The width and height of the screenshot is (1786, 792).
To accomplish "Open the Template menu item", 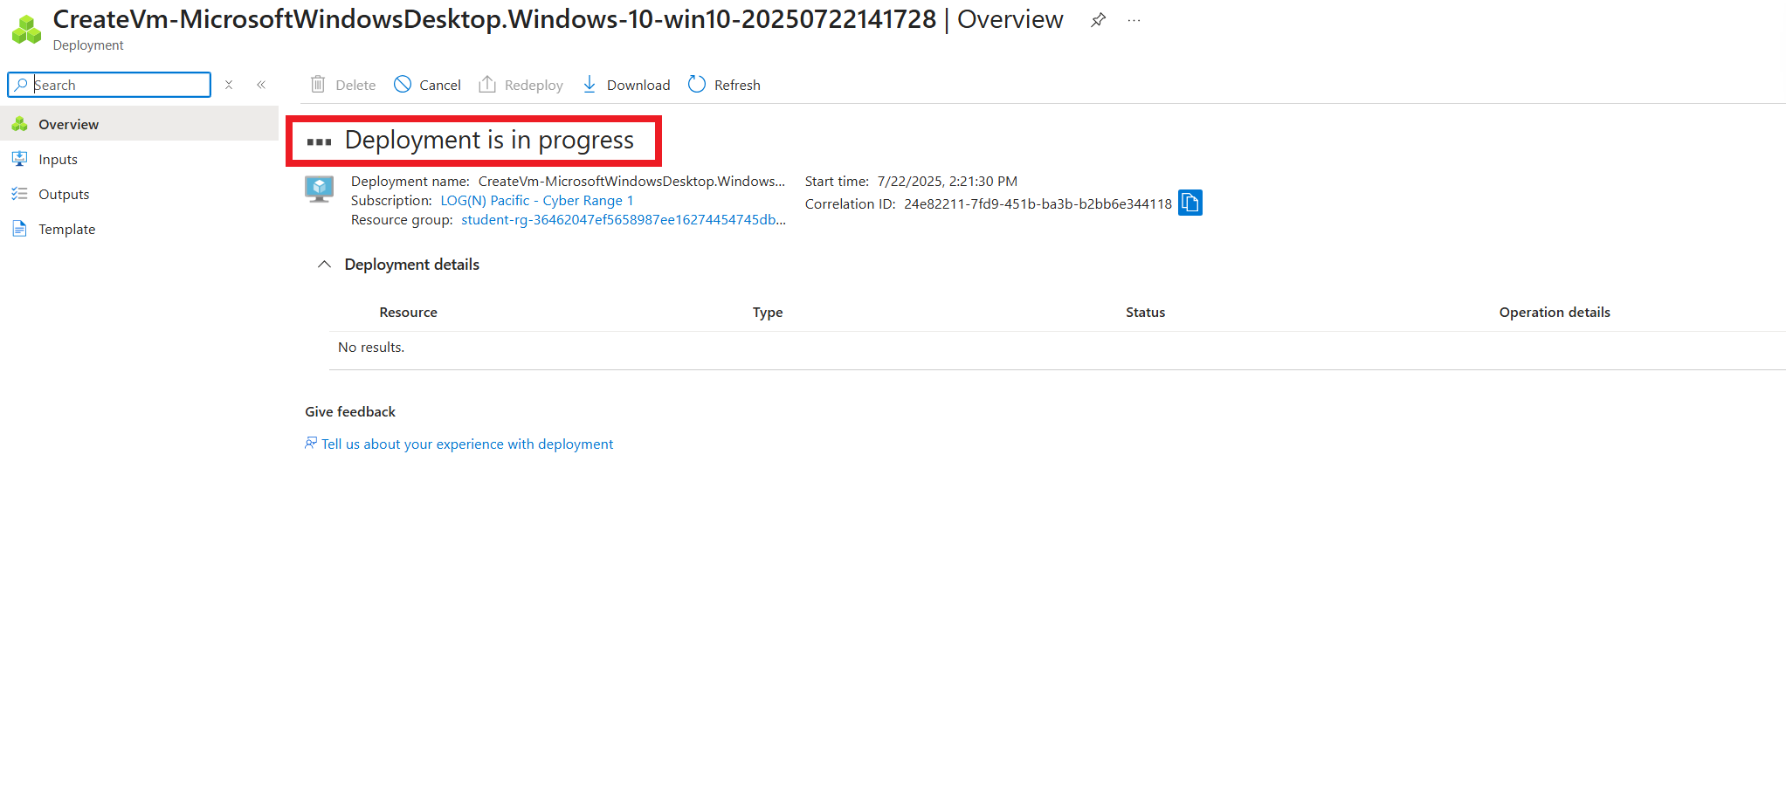I will [x=140, y=229].
